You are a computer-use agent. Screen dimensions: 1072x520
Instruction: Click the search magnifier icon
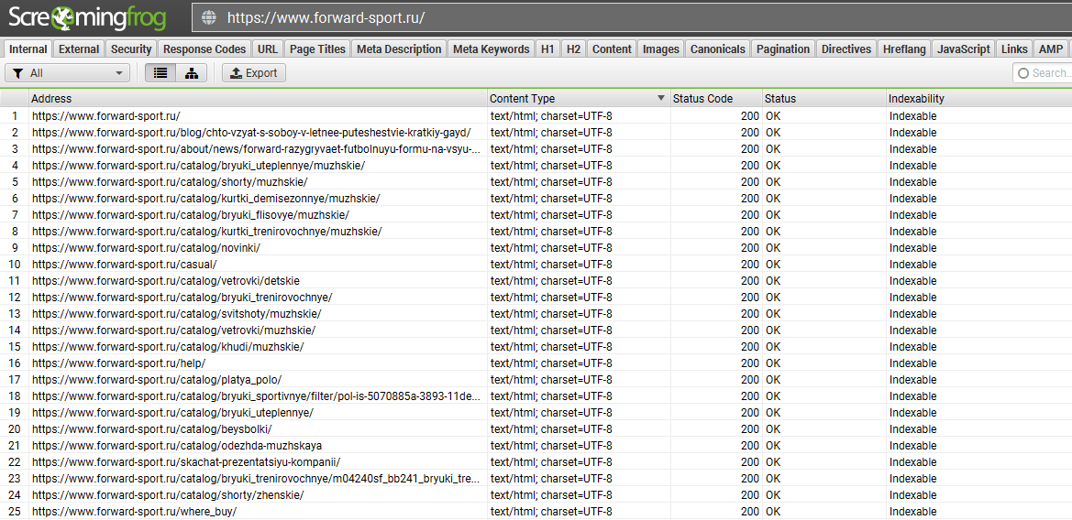click(1022, 73)
